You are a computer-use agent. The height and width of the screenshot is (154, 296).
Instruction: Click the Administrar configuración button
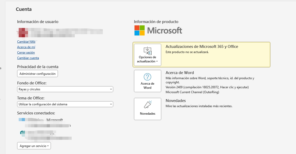coord(37,74)
